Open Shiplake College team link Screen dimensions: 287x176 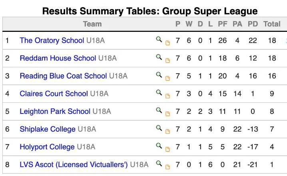[48, 129]
